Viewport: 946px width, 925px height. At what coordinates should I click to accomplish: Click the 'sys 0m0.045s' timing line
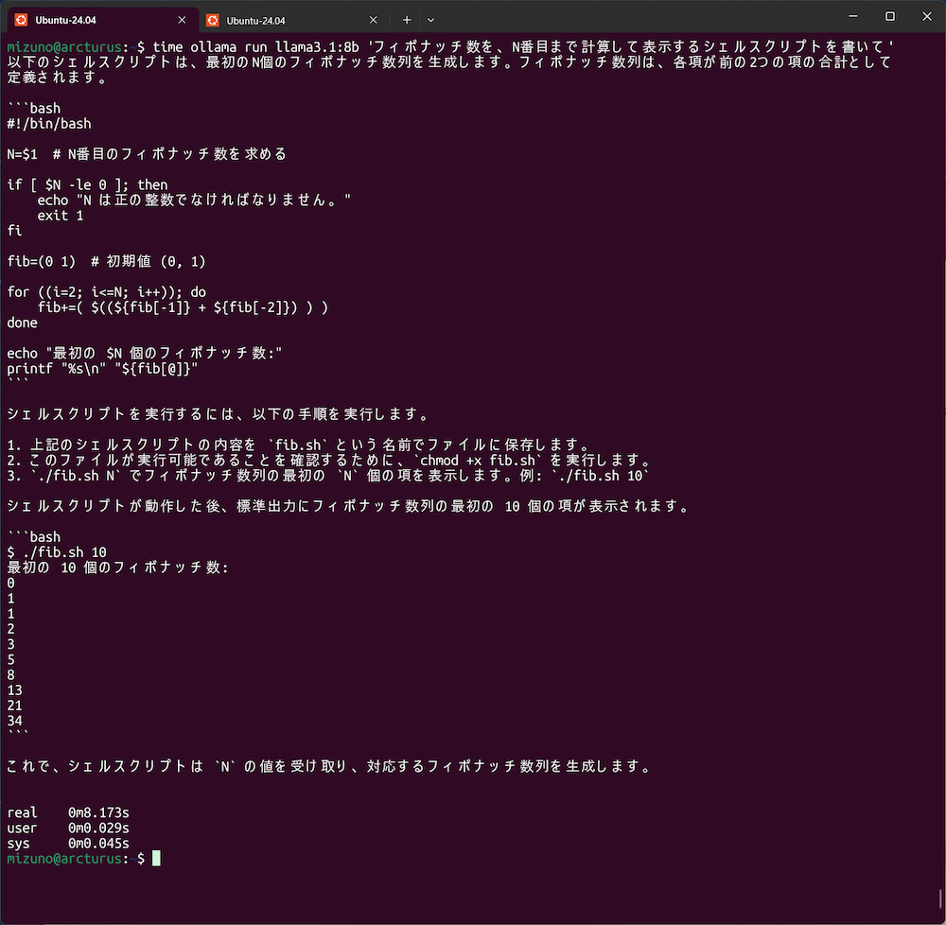click(68, 843)
